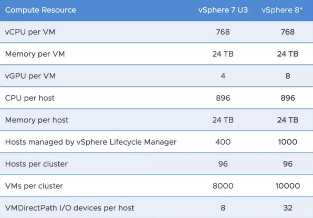Click Hosts managed by vSphere Lifecycle Manager

(91, 142)
